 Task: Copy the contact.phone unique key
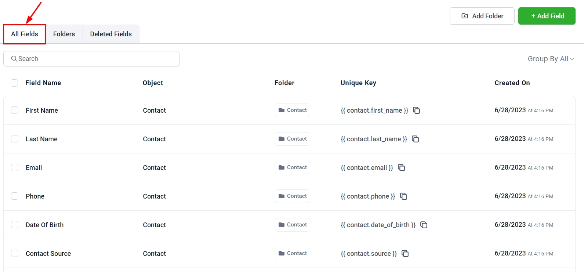403,196
